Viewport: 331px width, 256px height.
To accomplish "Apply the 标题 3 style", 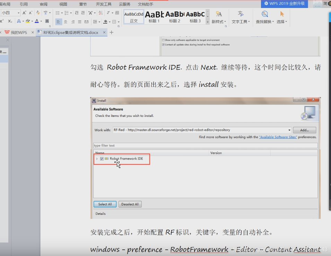I will coord(195,17).
